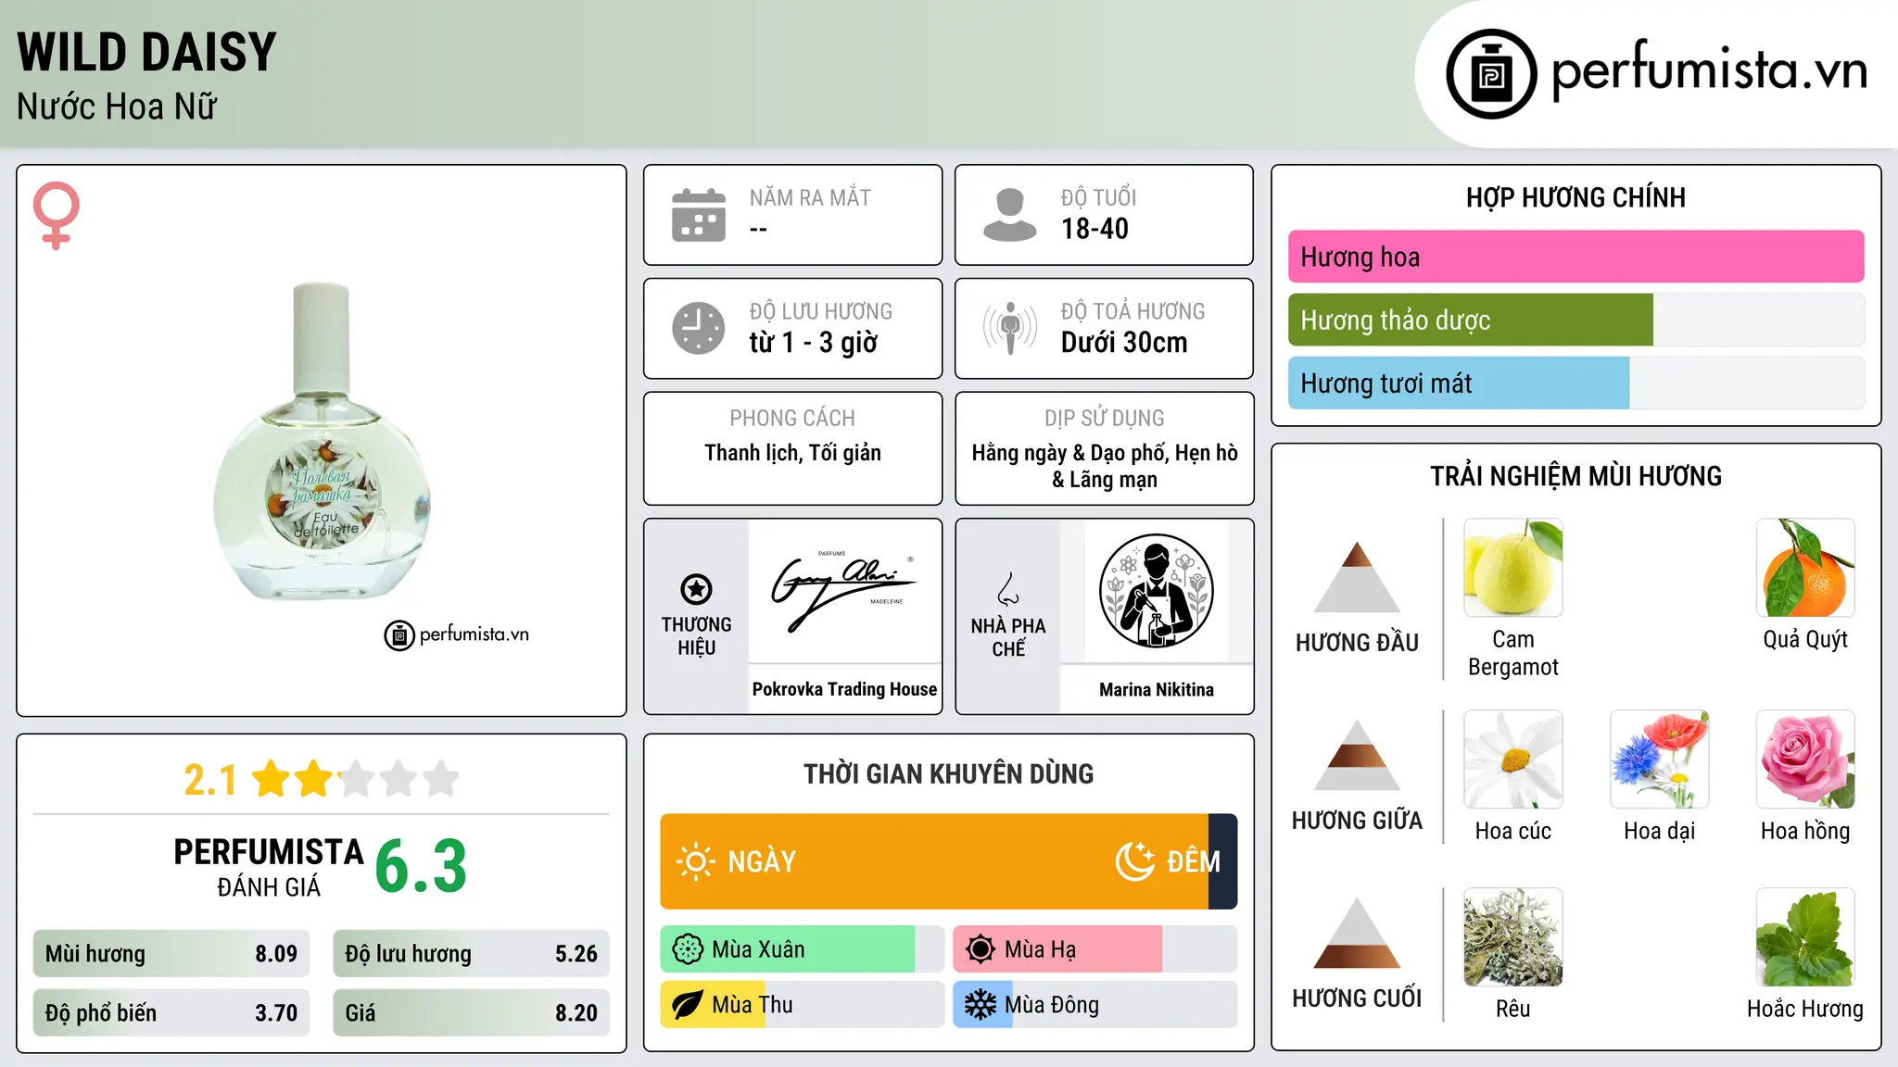Image resolution: width=1898 pixels, height=1067 pixels.
Task: Click the base notes pyramid icon
Action: [x=1357, y=933]
